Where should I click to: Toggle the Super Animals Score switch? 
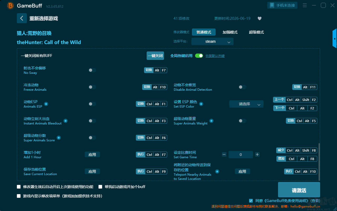92,138
